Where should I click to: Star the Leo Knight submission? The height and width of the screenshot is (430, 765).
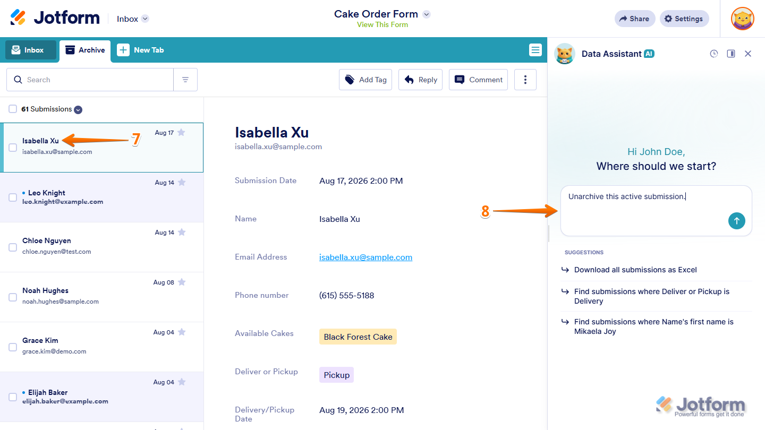click(x=181, y=182)
